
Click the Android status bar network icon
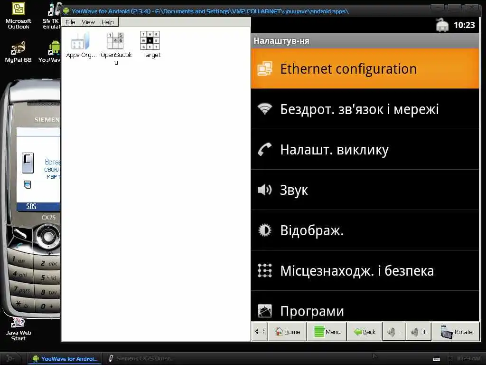coord(442,25)
